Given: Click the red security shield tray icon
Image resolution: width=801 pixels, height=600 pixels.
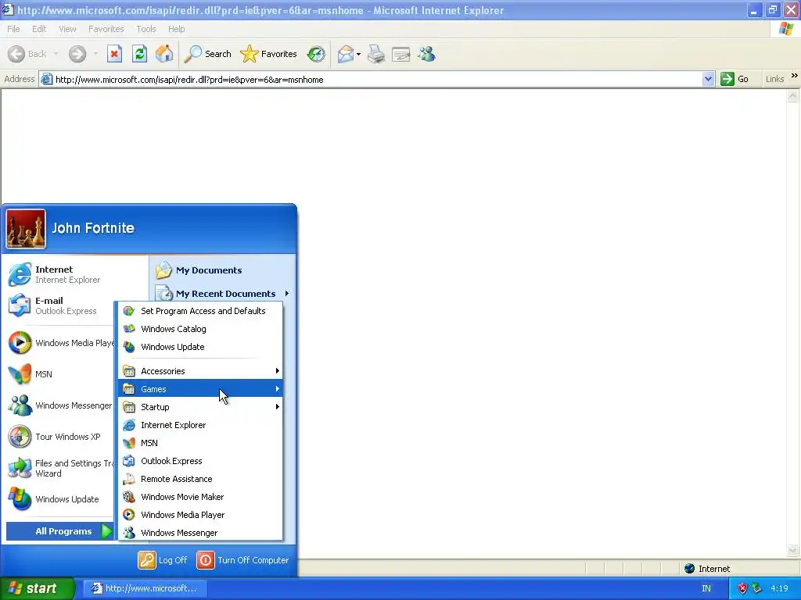Looking at the screenshot, I should 742,588.
